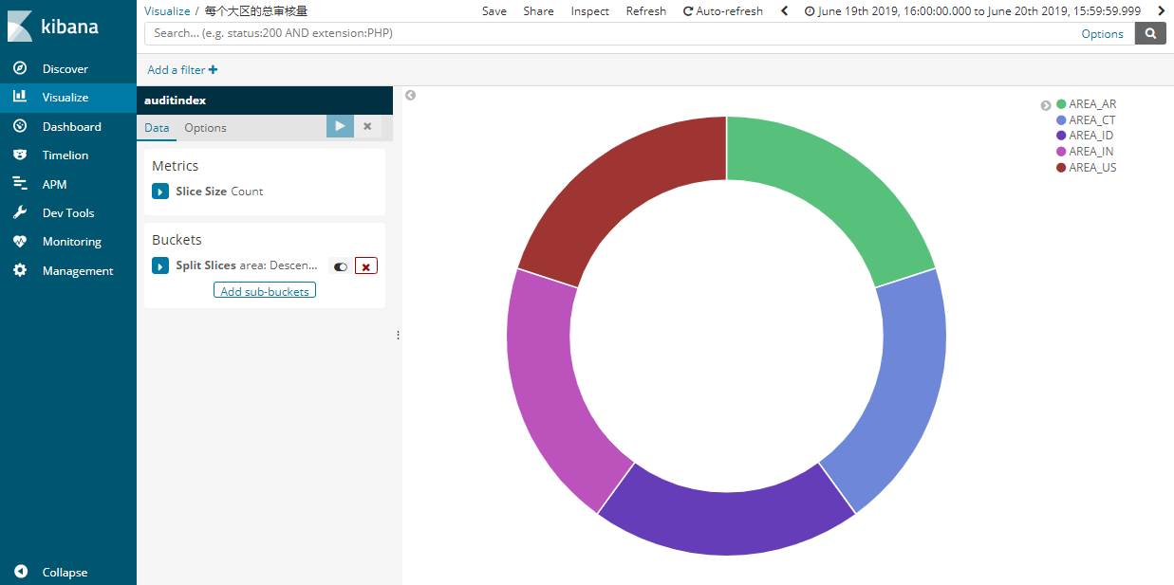Collapse the editor side panel arrow

[x=410, y=95]
